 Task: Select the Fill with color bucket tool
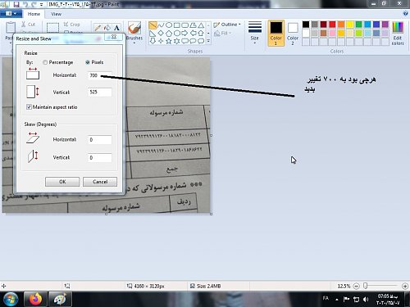[x=107, y=28]
